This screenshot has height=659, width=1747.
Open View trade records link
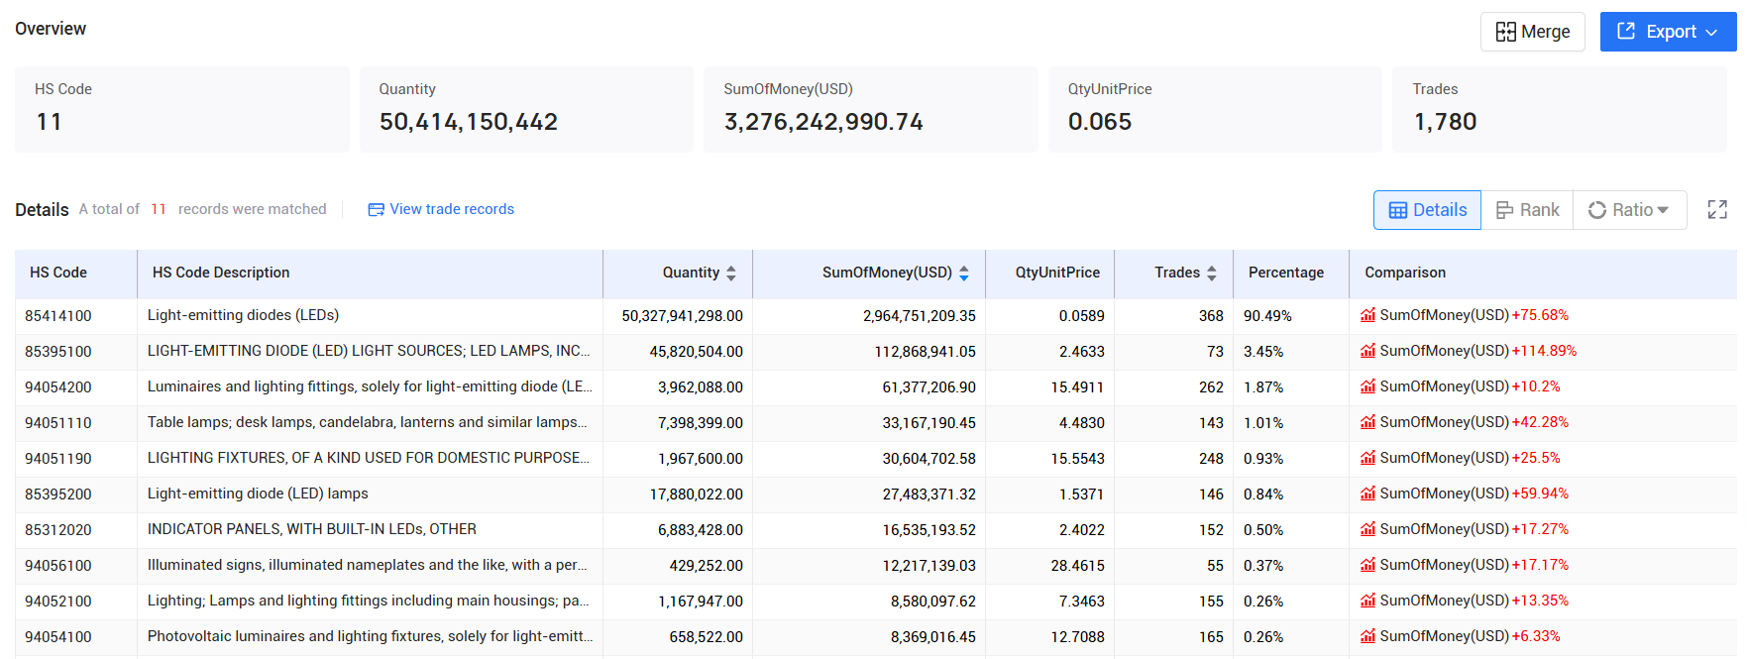(x=441, y=209)
